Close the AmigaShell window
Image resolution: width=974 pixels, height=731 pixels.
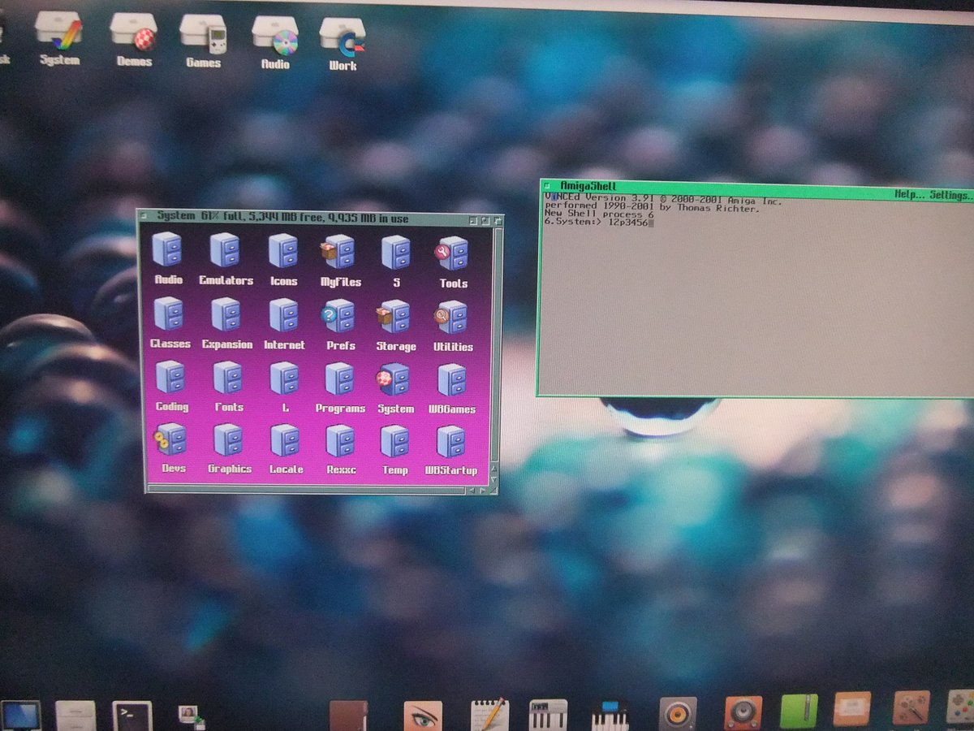click(x=548, y=186)
